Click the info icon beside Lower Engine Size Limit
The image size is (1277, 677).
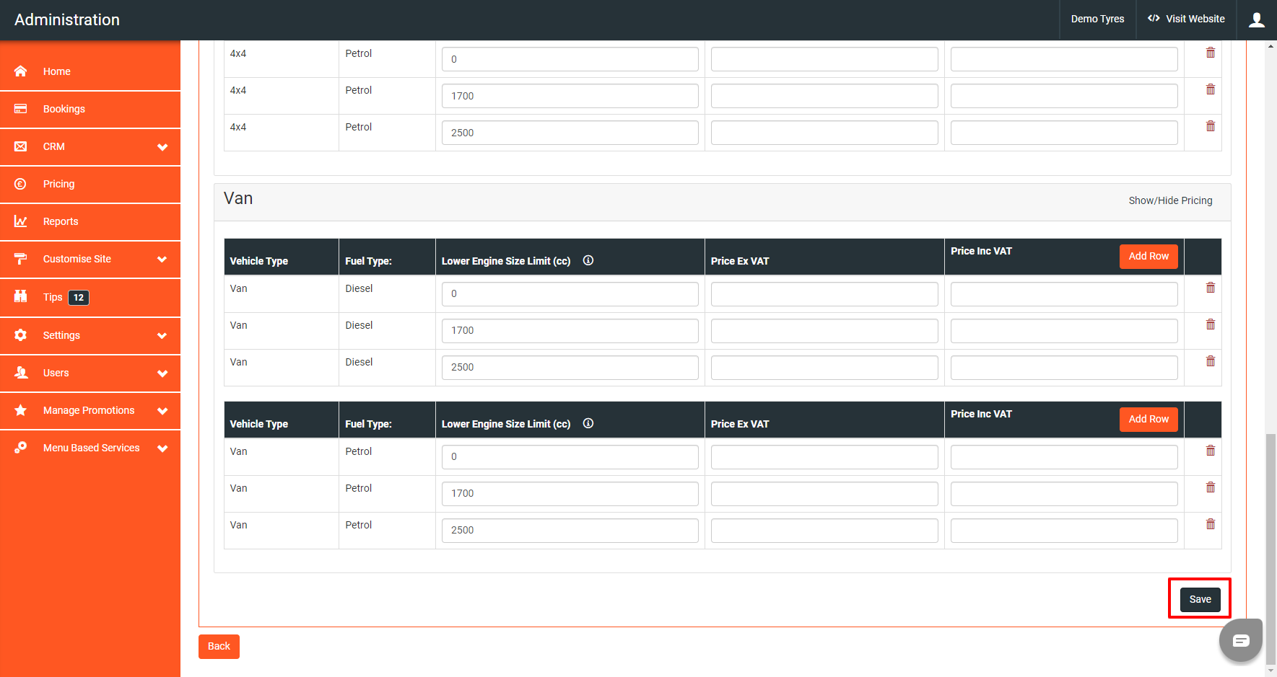tap(588, 260)
